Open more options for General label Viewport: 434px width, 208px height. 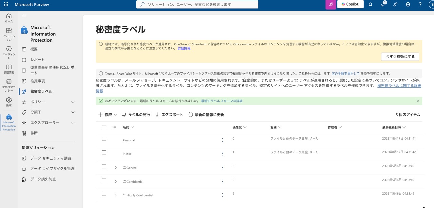coord(222,168)
